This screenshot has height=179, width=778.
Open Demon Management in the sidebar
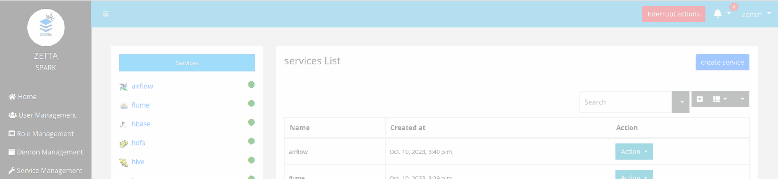click(x=46, y=152)
